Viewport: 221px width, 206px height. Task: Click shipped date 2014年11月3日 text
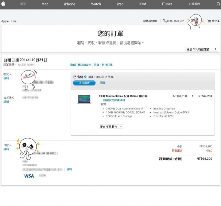click(105, 77)
